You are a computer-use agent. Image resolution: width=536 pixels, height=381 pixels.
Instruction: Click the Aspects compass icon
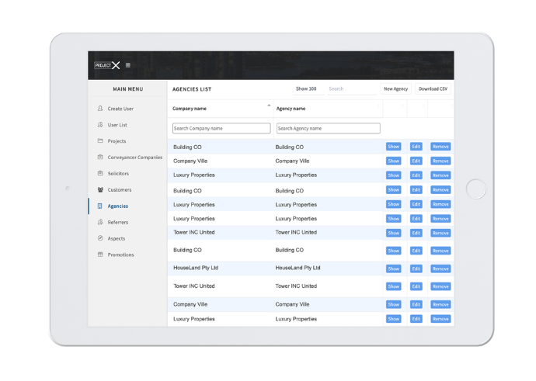click(100, 238)
